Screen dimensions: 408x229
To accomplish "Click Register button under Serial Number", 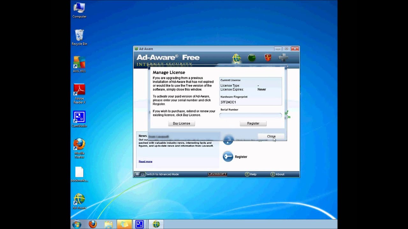I will pos(253,123).
